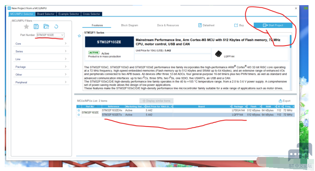The width and height of the screenshot is (315, 171).
Task: Click the favorites star filter icon
Action: [26, 27]
